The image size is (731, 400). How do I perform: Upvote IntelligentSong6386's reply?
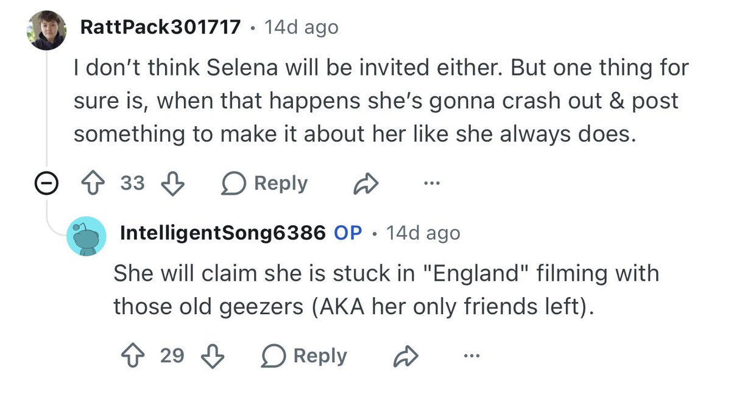pos(132,356)
